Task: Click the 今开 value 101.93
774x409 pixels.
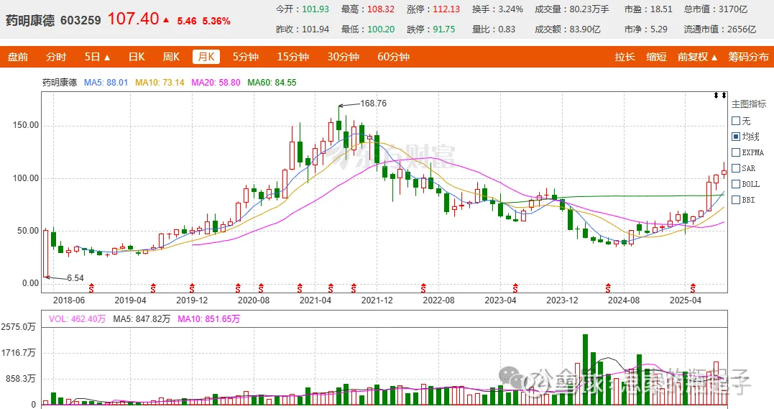Action: (315, 9)
